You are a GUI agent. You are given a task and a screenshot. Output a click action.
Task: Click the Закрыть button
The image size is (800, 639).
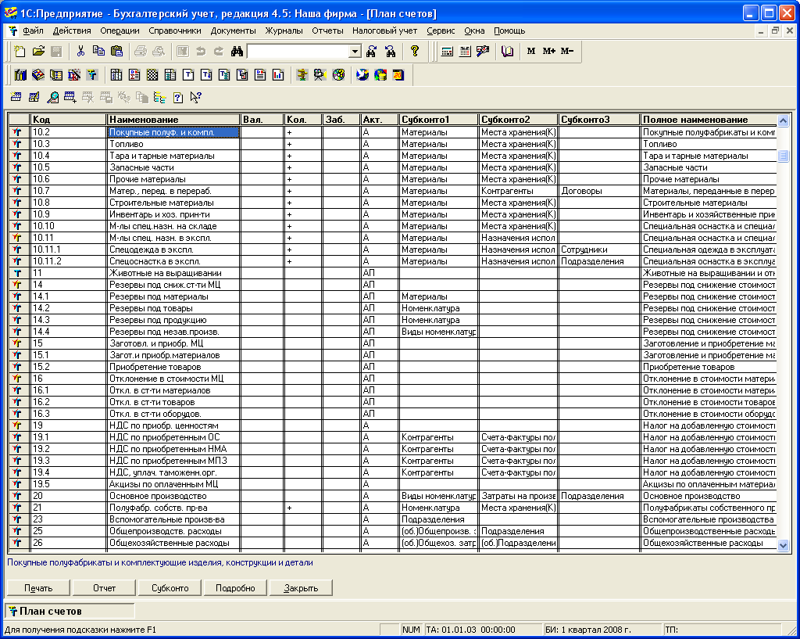click(301, 588)
